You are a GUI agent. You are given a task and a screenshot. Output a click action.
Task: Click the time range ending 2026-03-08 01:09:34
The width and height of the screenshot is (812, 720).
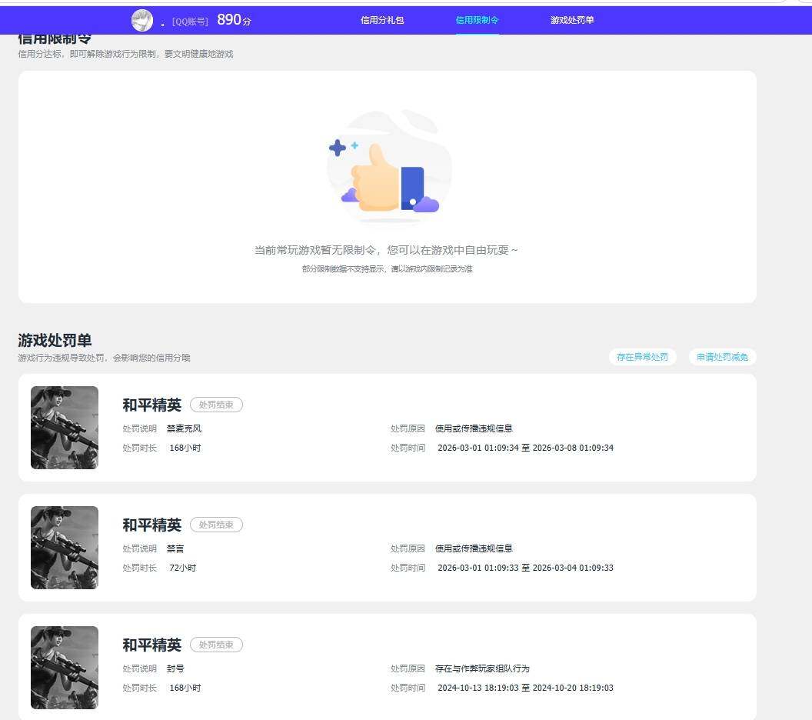point(526,448)
